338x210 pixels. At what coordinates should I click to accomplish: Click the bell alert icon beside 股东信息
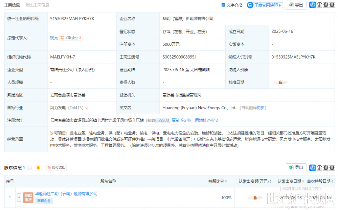click(38, 168)
